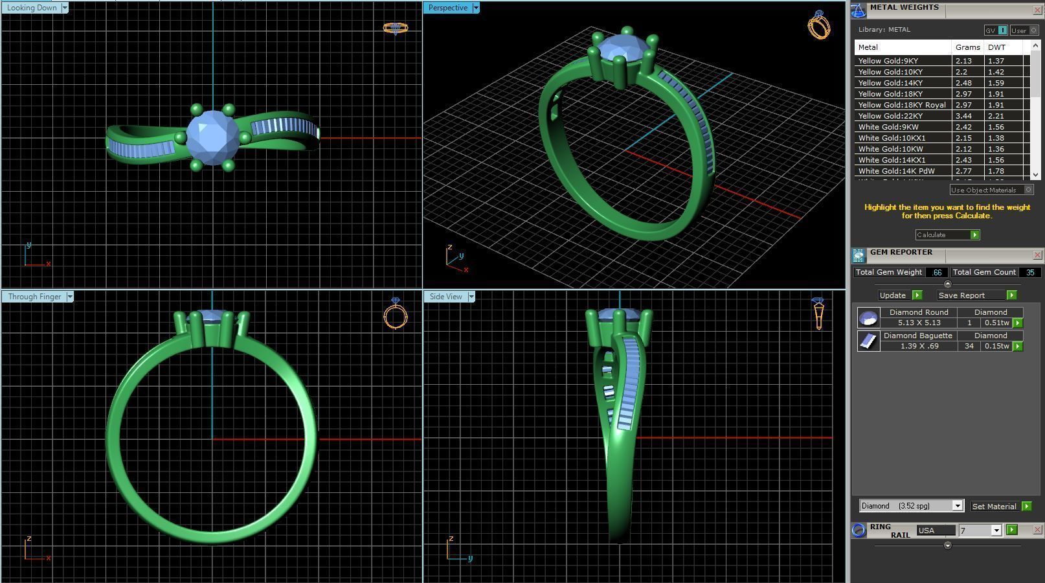Click the green arrow beside Save Report

tap(1011, 295)
